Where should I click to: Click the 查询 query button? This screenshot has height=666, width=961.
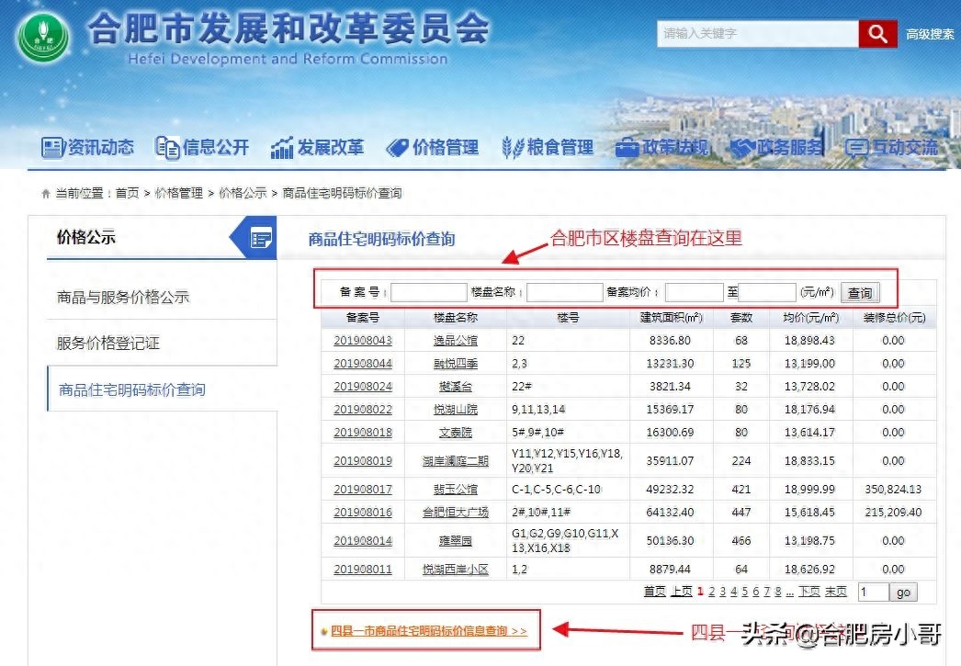click(860, 293)
